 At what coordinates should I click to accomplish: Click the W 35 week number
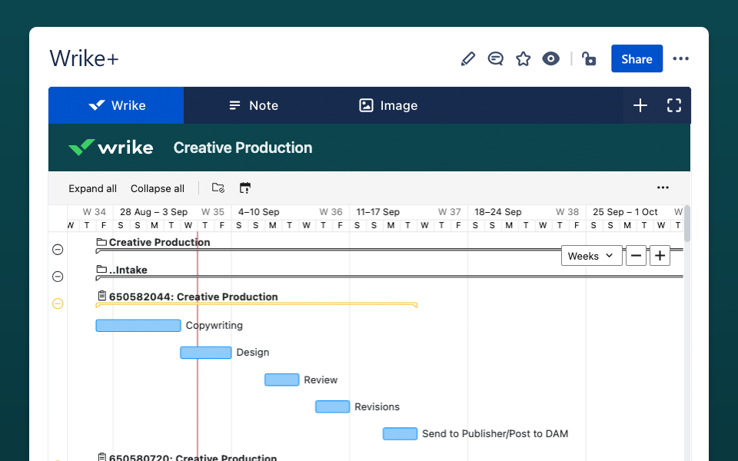point(213,212)
